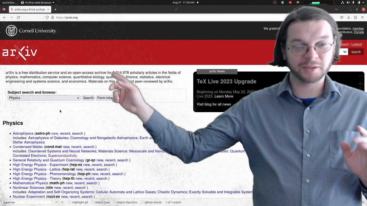This screenshot has height=206, width=367.
Task: Click the tracking protection shield icon
Action: 47,17
